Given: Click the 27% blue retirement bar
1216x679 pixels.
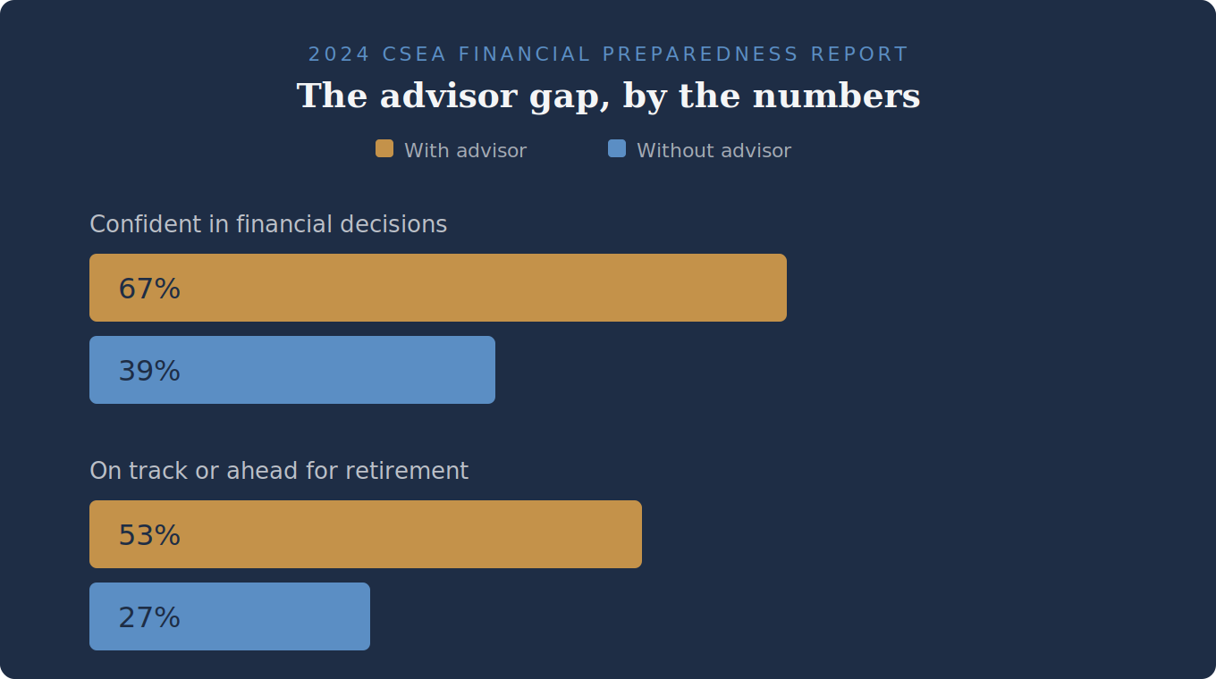Looking at the screenshot, I should [230, 616].
